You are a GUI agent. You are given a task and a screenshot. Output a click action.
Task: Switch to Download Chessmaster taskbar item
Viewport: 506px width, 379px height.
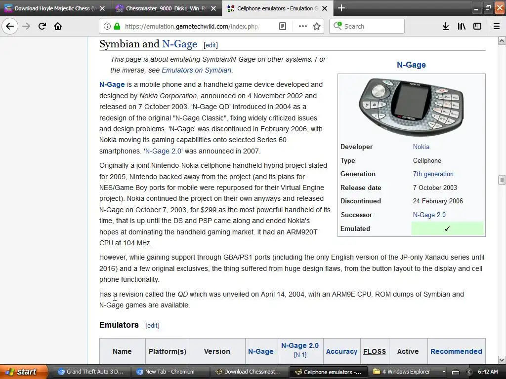tap(249, 372)
